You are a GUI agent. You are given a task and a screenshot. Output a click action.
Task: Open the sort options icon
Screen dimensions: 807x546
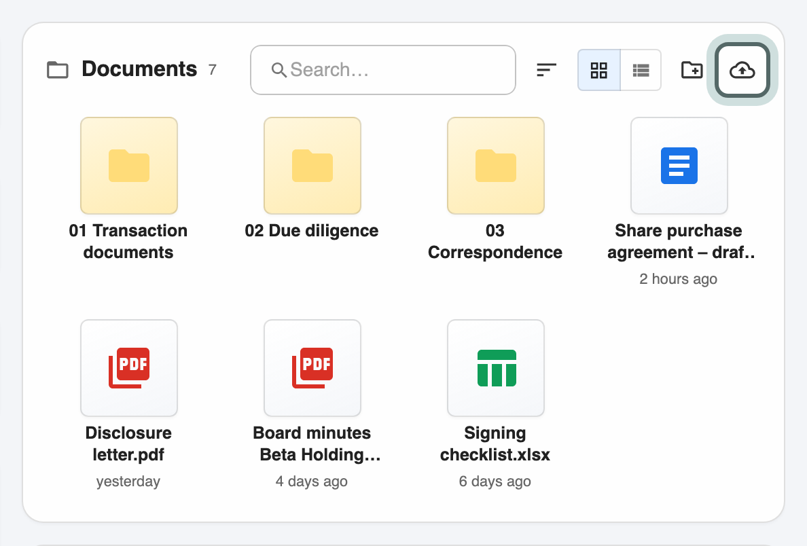click(x=546, y=70)
